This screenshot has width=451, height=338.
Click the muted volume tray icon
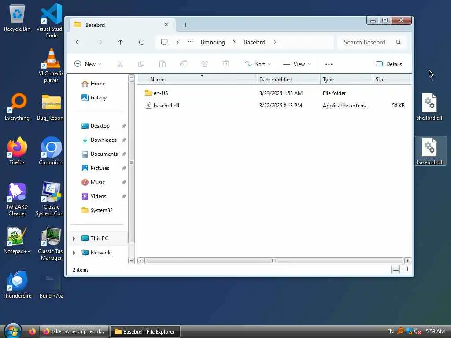(418, 331)
